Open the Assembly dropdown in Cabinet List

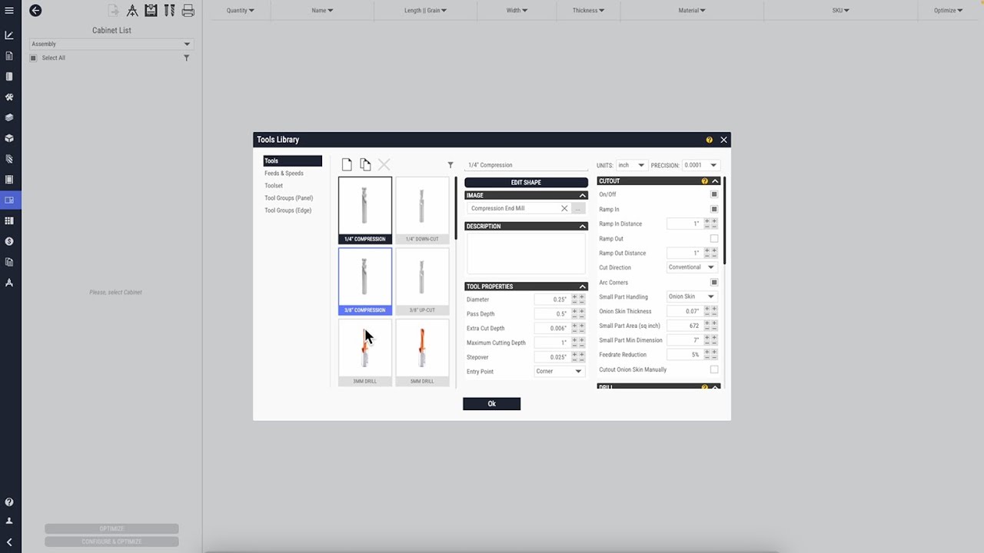(x=111, y=44)
